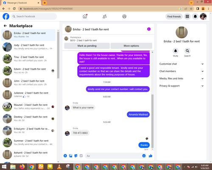Open the Tina 2 bed 1 bath conversation
The height and width of the screenshot is (170, 212).
[28, 59]
